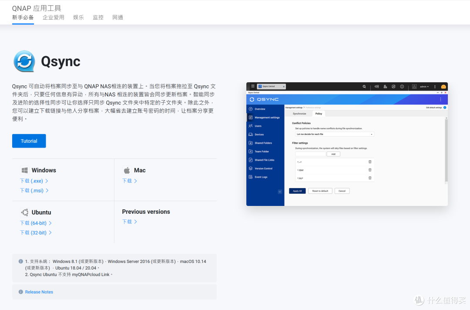Download the Mac version
The width and height of the screenshot is (470, 310).
130,181
